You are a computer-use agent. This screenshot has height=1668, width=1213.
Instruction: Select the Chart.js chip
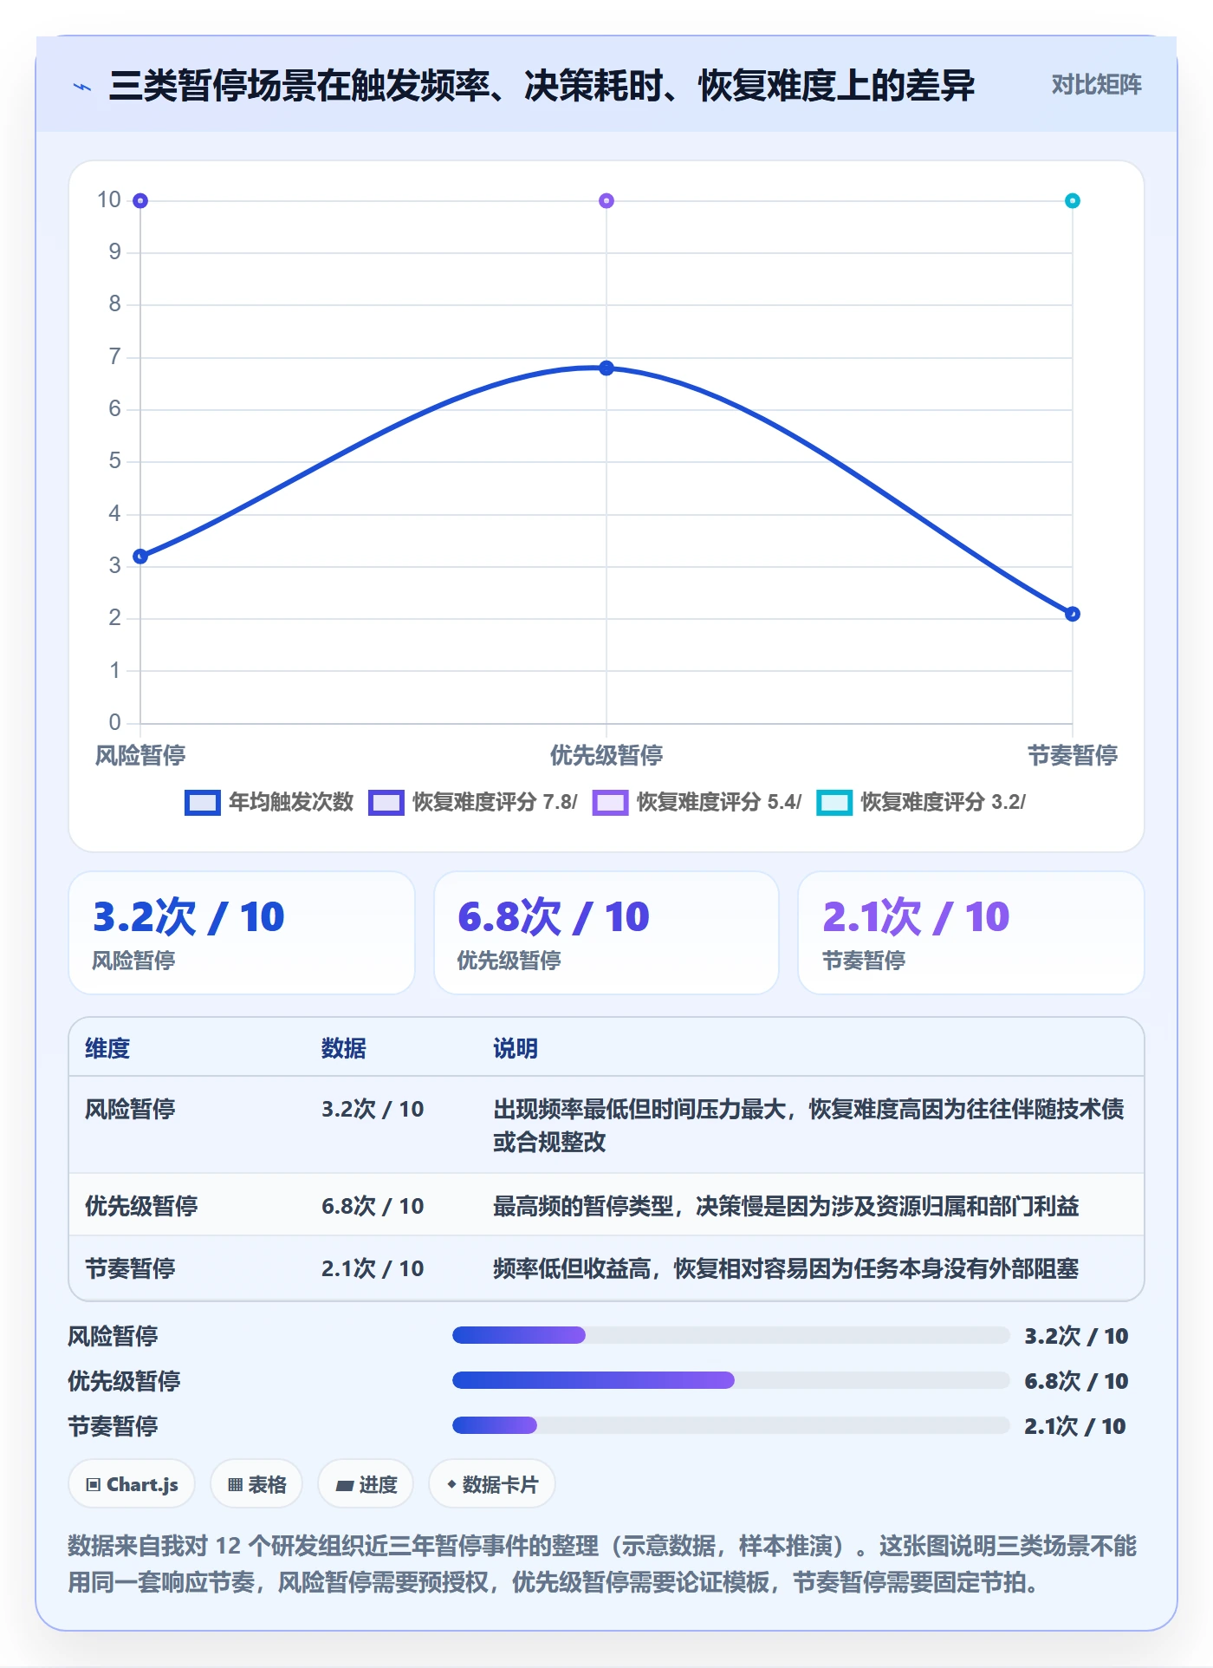132,1484
